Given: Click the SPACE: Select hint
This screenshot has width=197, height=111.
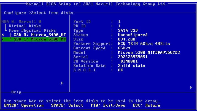Looking at the screenshot, I should pos(67,105).
